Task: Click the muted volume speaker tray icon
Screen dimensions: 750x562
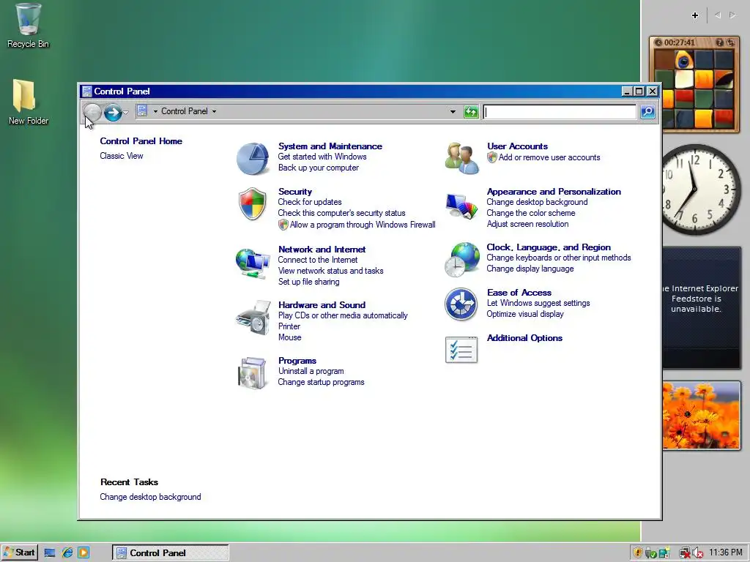Action: 698,553
